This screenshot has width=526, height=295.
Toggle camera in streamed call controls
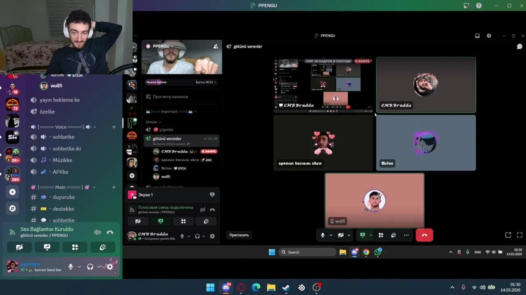(341, 235)
